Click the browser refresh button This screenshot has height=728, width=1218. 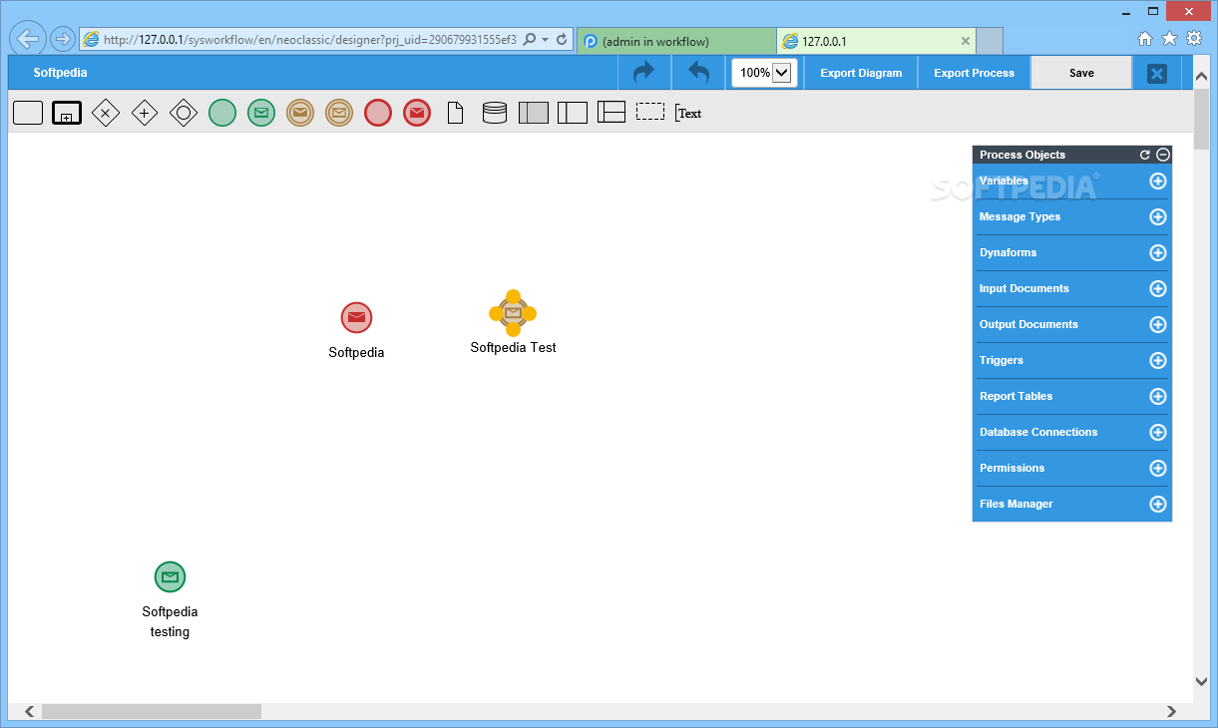tap(562, 40)
